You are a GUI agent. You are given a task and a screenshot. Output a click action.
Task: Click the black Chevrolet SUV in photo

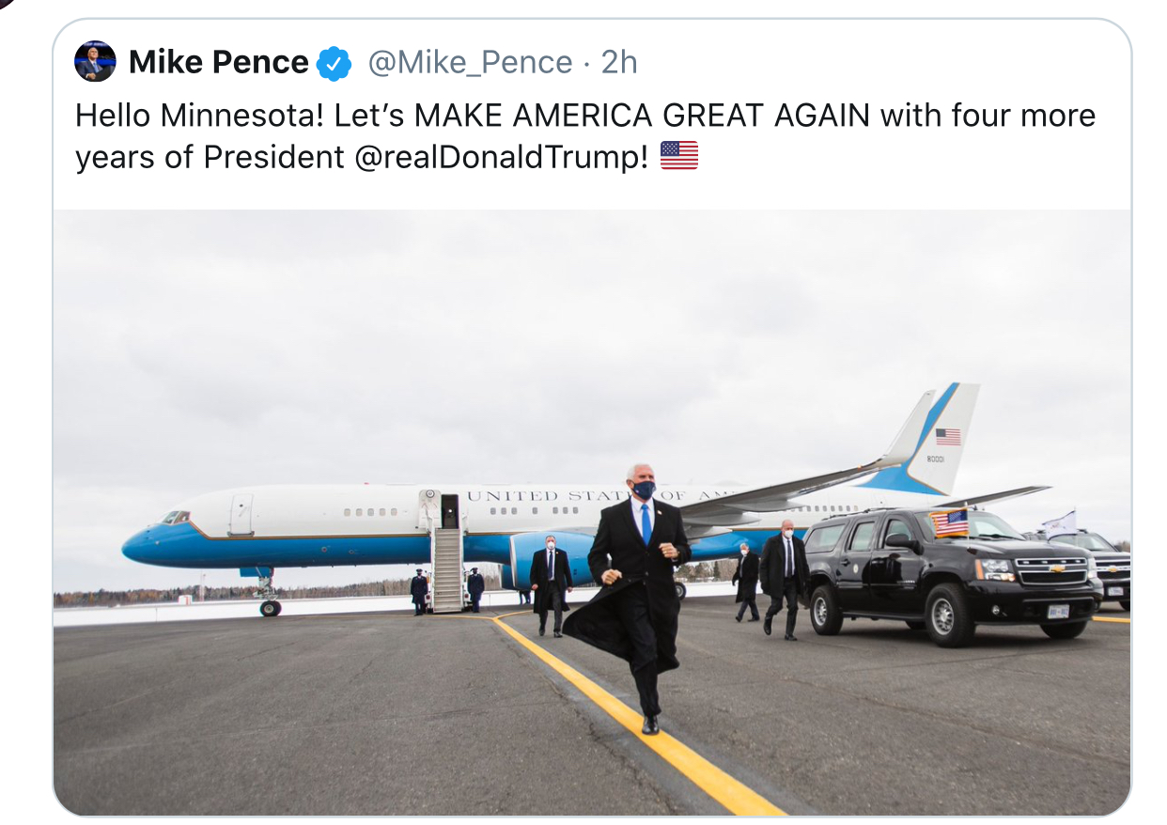click(x=949, y=573)
